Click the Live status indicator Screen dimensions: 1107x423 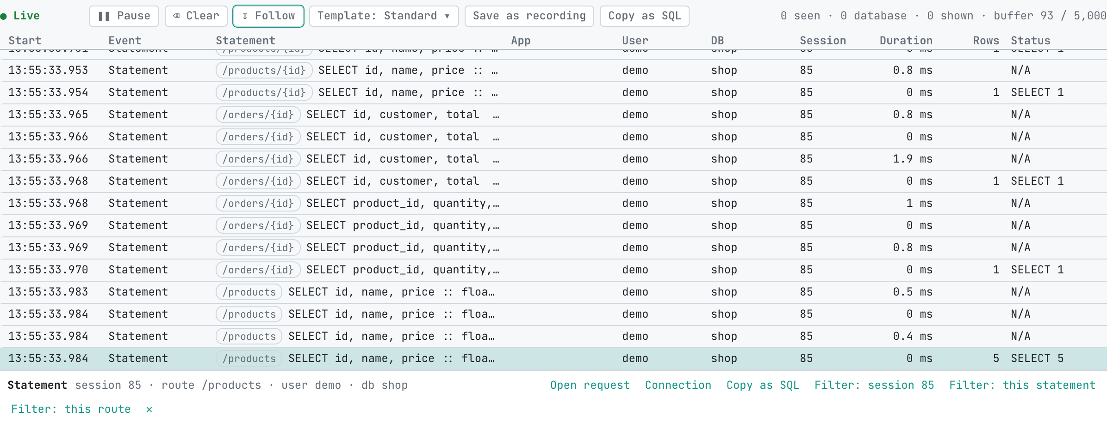(x=20, y=16)
